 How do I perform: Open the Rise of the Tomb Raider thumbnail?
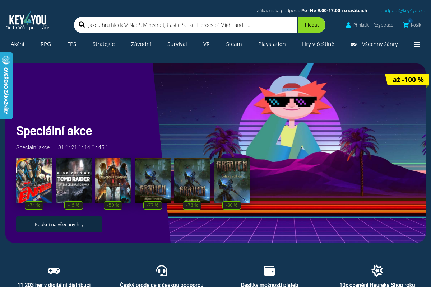(x=74, y=180)
